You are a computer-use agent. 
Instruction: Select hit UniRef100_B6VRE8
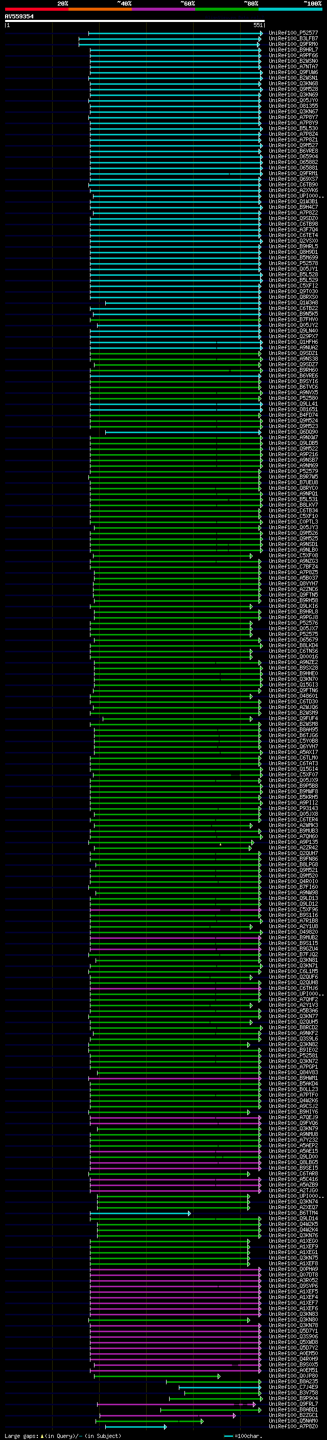pyautogui.click(x=293, y=151)
